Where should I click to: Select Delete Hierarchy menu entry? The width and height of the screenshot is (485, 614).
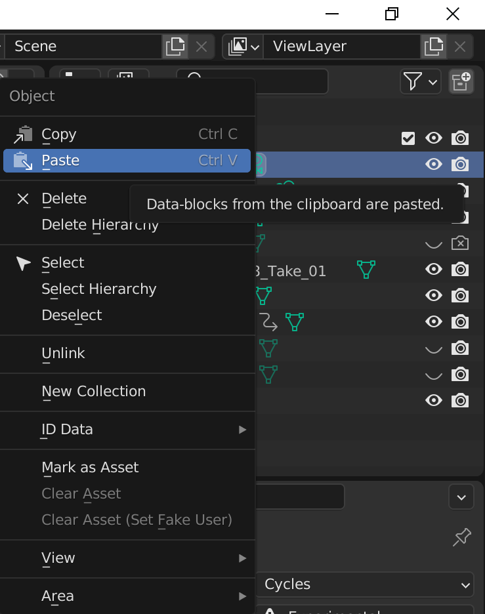127,225
